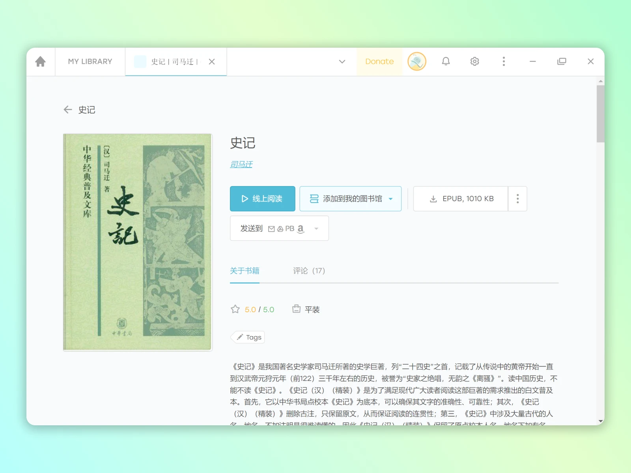Switch to the 评论 (17) tab
The image size is (631, 473).
click(x=309, y=271)
